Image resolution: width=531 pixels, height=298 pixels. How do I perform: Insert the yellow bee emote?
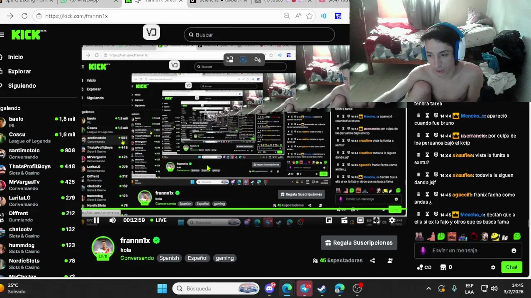pyautogui.click(x=495, y=236)
